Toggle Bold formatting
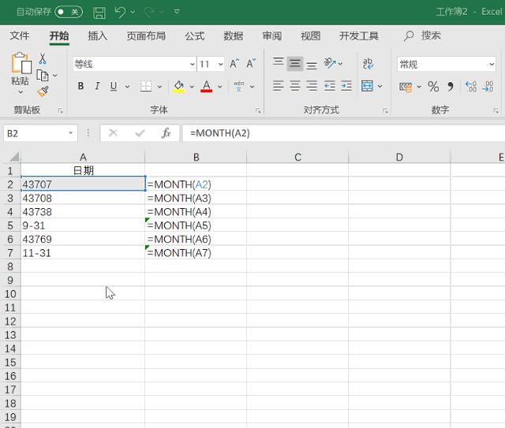Image resolution: width=505 pixels, height=428 pixels. (80, 86)
